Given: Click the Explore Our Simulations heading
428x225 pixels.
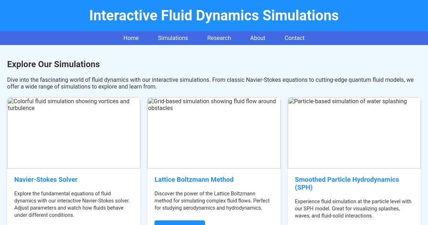Looking at the screenshot, I should (53, 64).
